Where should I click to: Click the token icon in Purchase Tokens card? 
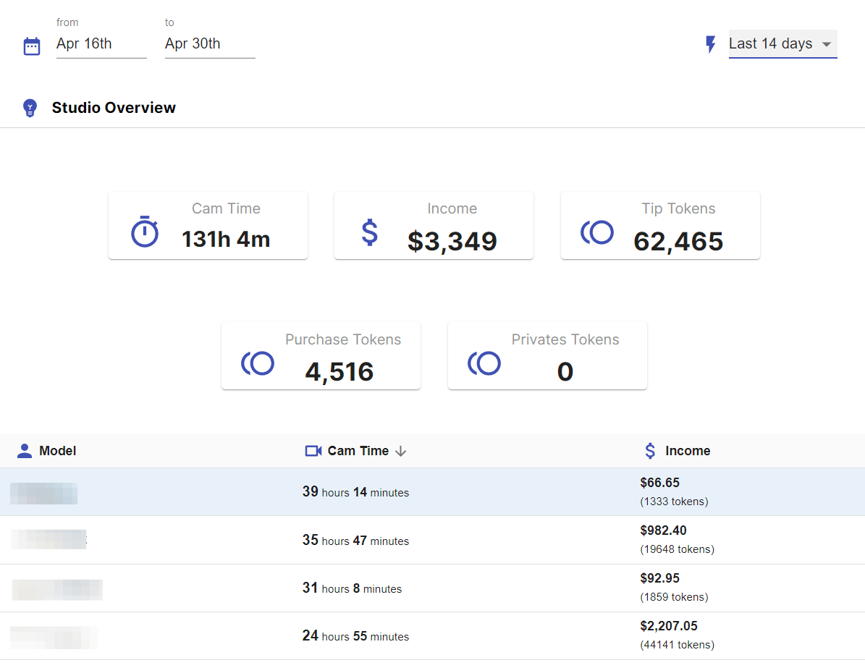pyautogui.click(x=258, y=363)
